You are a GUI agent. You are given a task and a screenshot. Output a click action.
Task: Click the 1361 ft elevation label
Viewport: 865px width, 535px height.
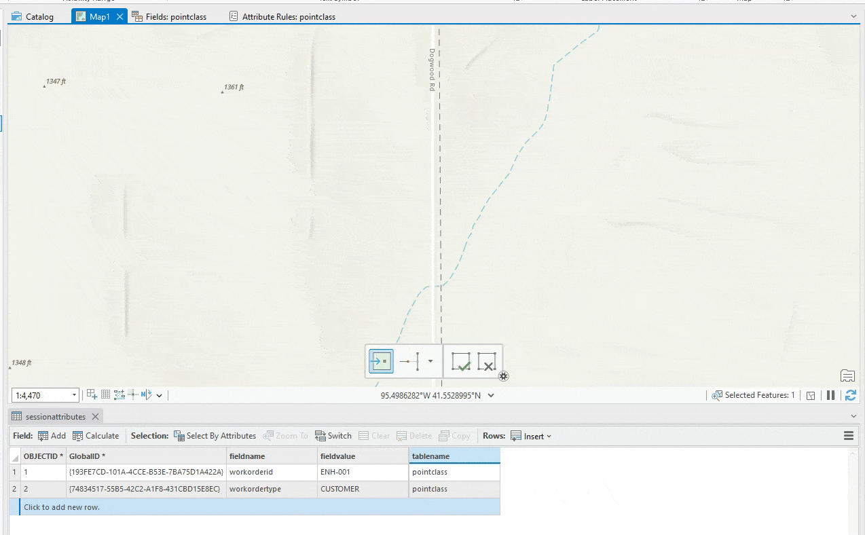[x=233, y=88]
